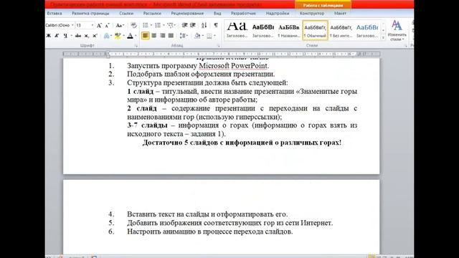
Task: Expand the styles gallery More arrow
Action: coord(383,37)
